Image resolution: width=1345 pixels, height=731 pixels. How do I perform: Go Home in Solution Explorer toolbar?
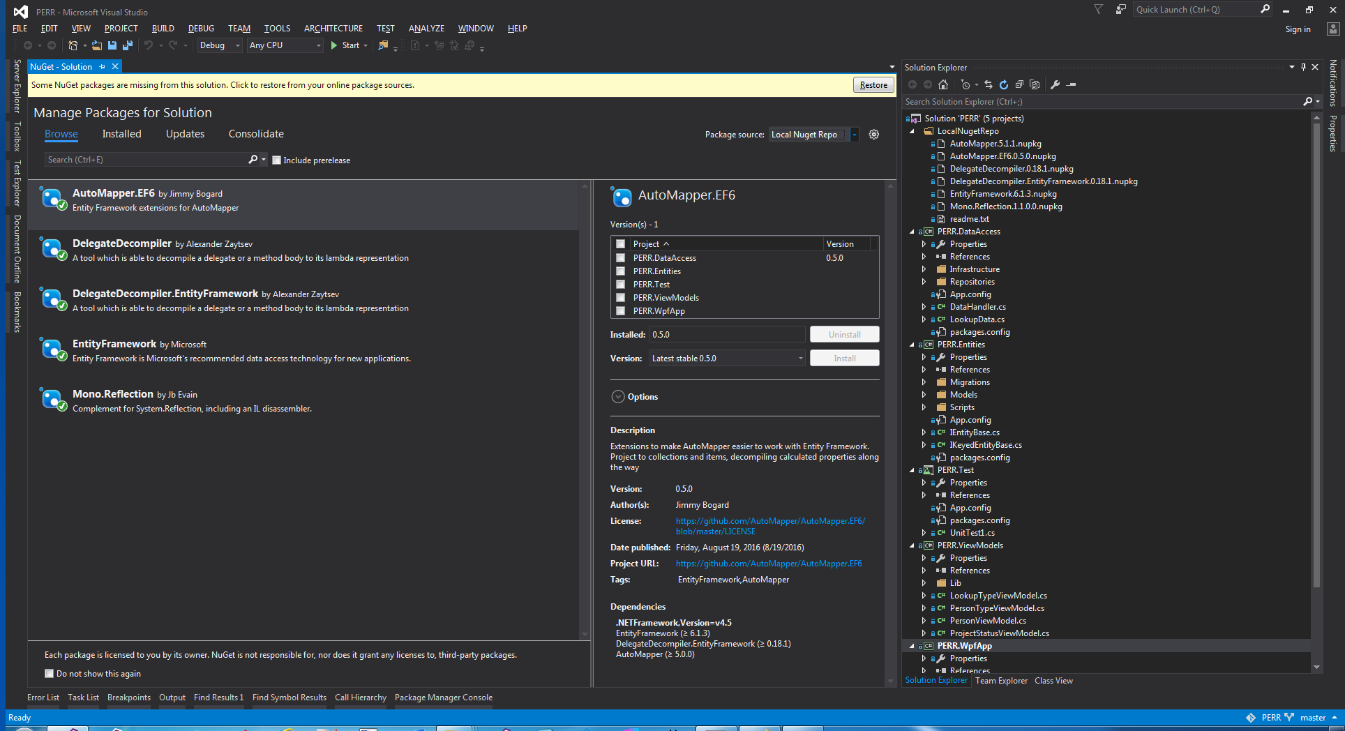click(x=943, y=84)
